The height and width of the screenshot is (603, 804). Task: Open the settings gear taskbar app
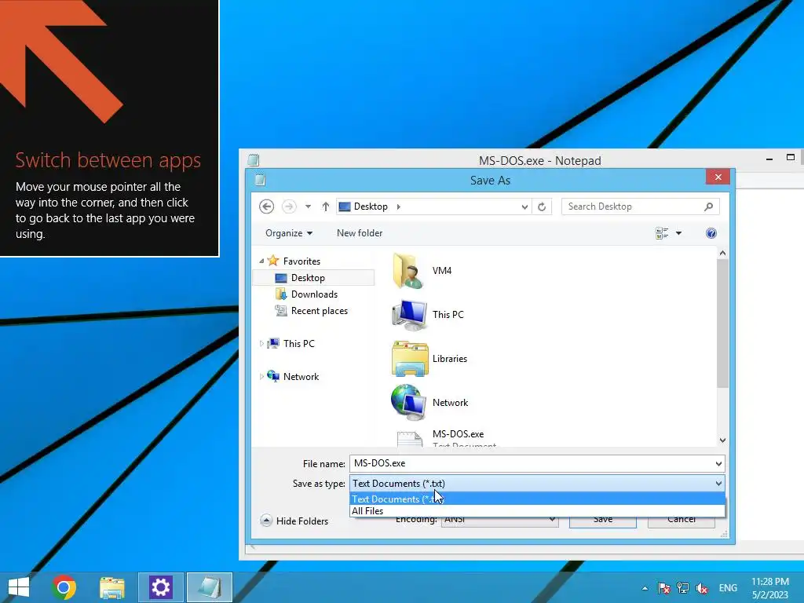160,587
